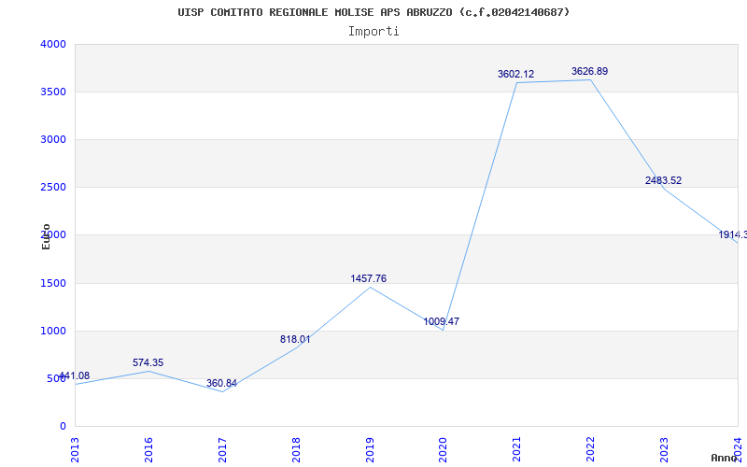Select the 2483.52 data label
The image size is (747, 467).
click(664, 180)
